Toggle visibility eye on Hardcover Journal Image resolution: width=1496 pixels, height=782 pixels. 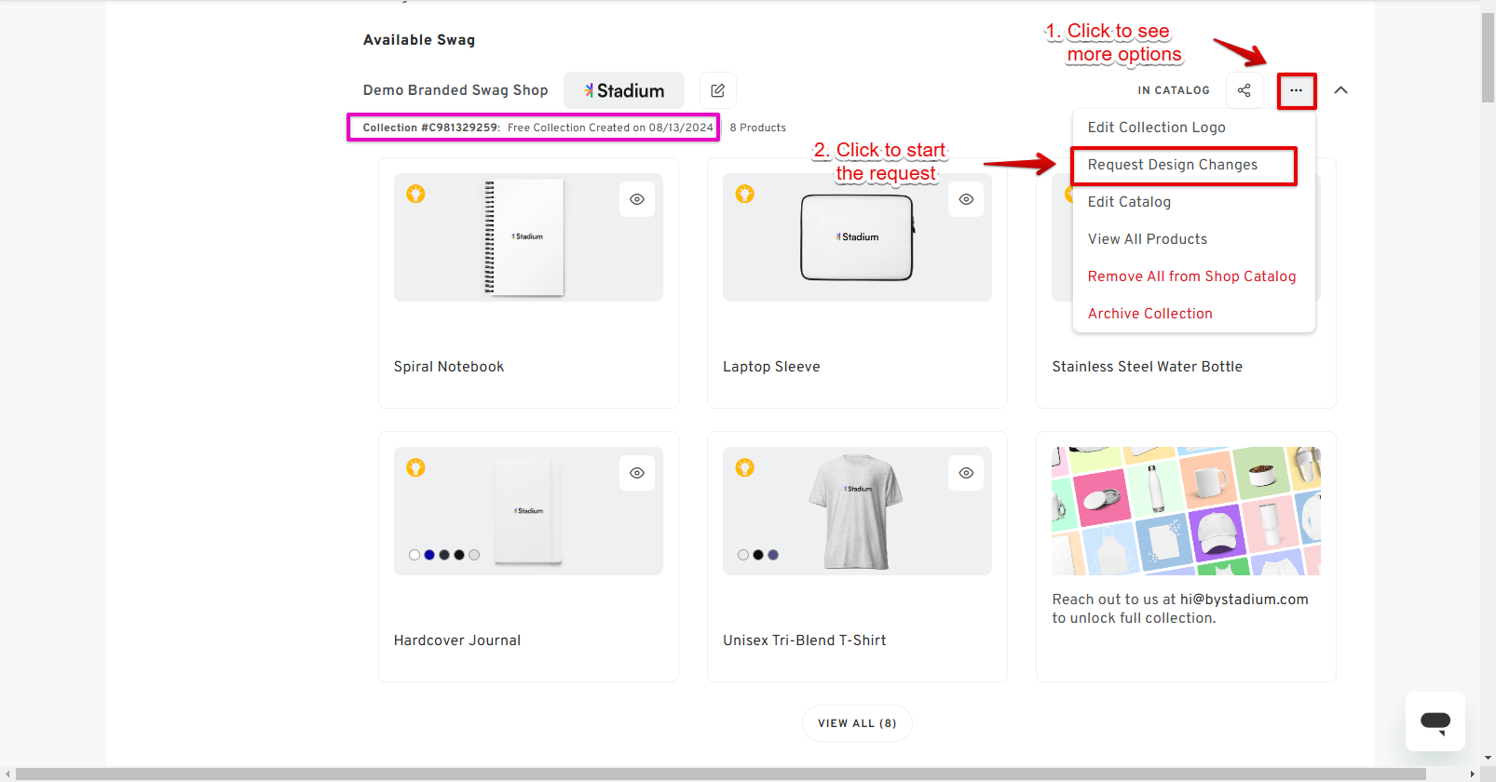click(637, 473)
